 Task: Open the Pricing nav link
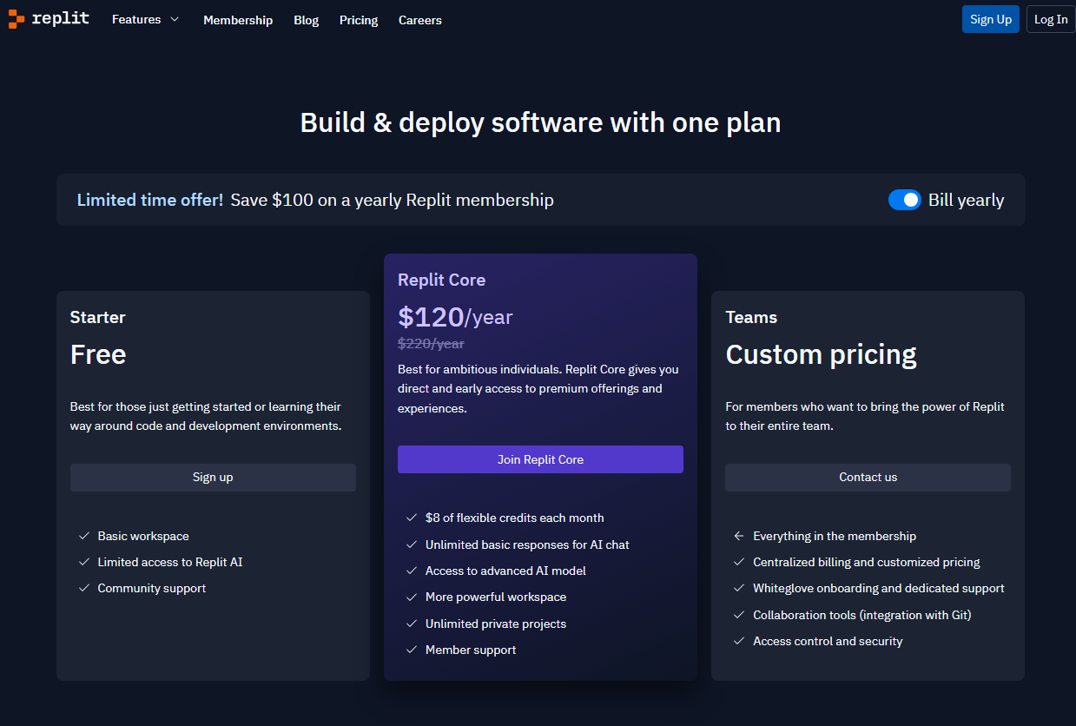(359, 20)
